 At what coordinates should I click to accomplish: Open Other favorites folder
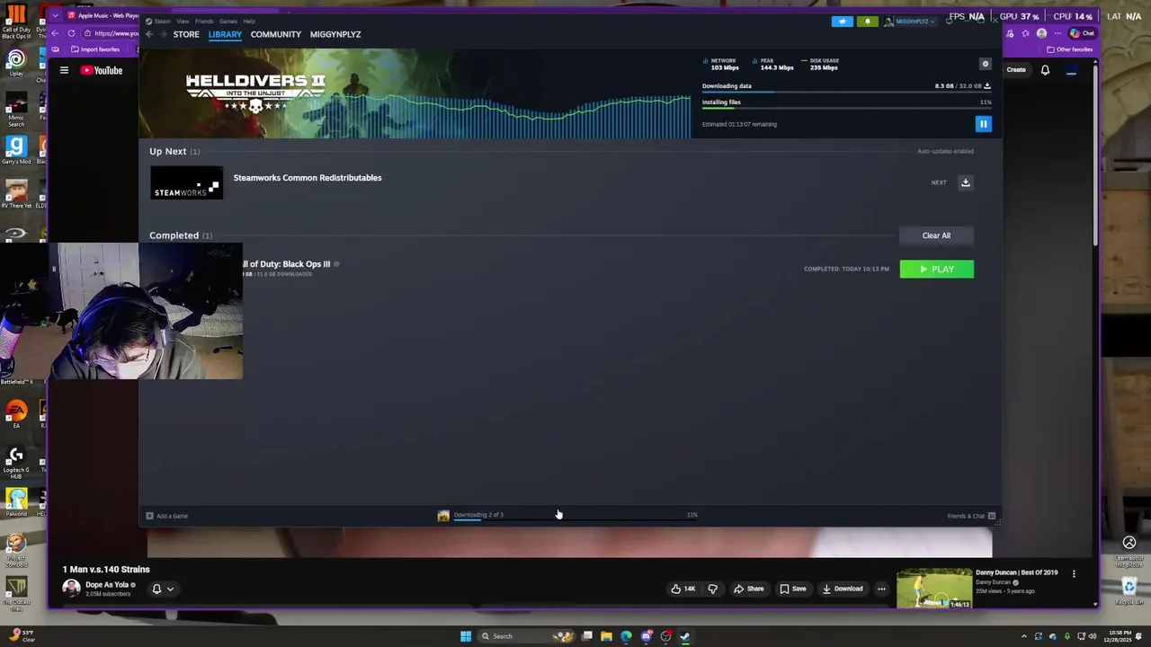click(x=1070, y=49)
